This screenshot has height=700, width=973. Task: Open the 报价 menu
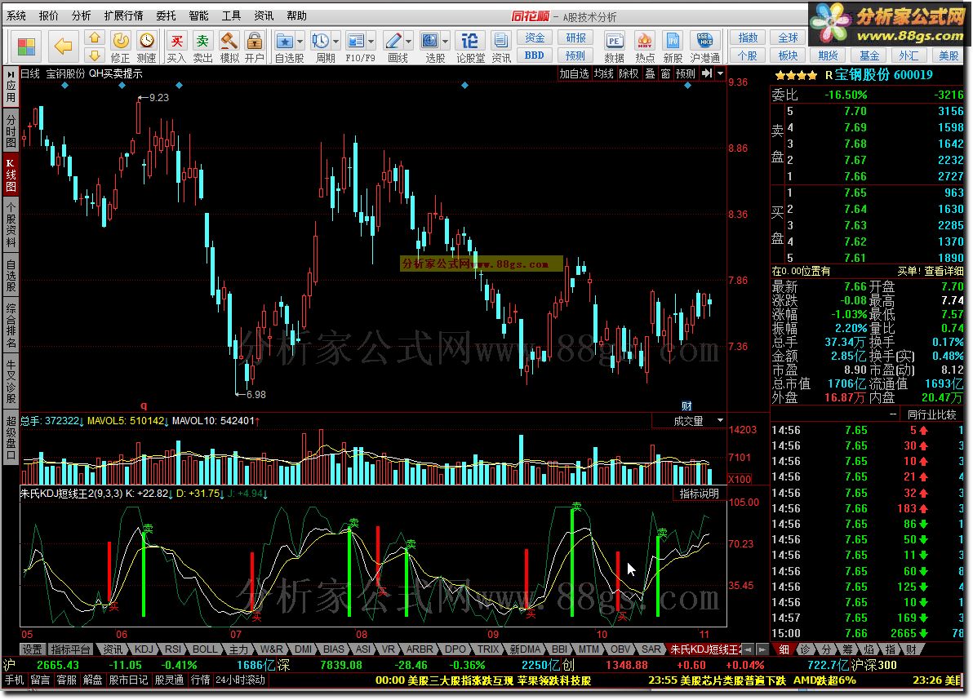click(48, 16)
